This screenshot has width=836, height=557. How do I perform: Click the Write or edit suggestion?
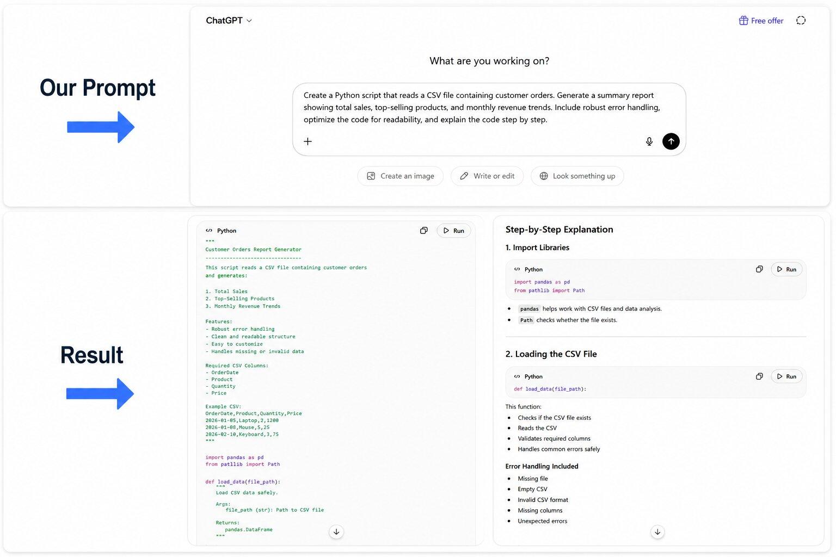tap(487, 176)
